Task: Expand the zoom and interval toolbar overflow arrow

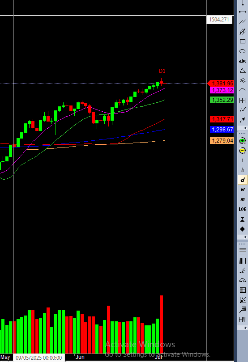Action: (245, 237)
